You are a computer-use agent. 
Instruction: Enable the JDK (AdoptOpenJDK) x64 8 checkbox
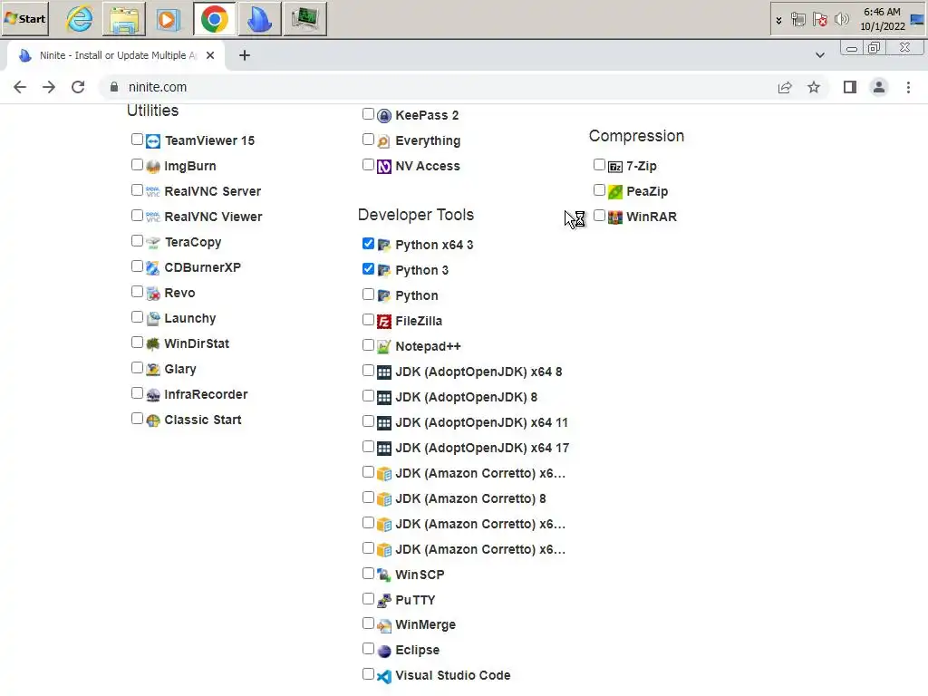[x=368, y=371]
